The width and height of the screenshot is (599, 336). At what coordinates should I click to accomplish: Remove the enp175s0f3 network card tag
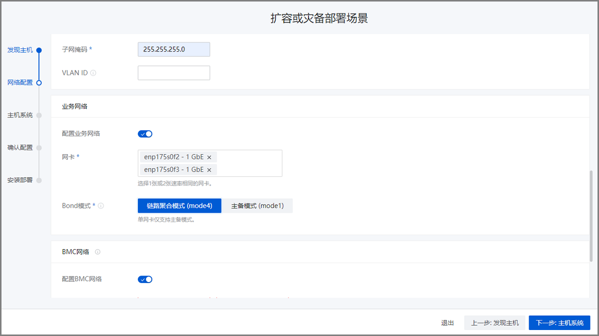[x=209, y=170]
